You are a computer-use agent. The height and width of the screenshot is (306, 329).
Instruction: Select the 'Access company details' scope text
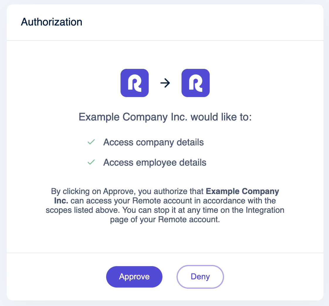[x=153, y=142]
